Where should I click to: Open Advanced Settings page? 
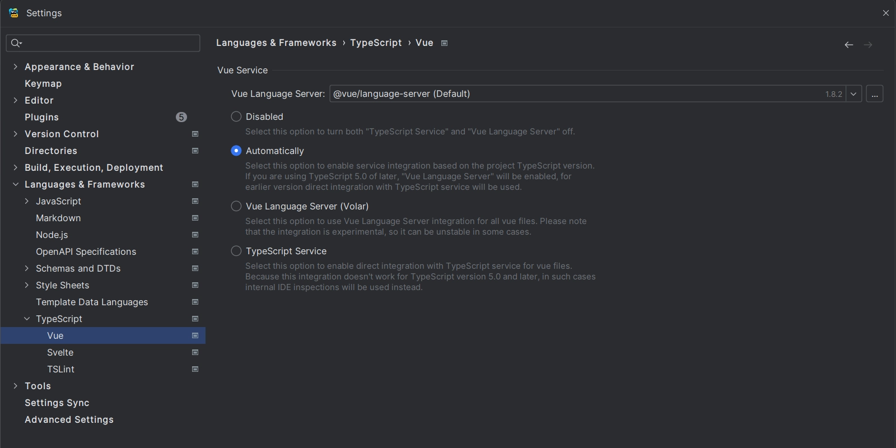[69, 419]
